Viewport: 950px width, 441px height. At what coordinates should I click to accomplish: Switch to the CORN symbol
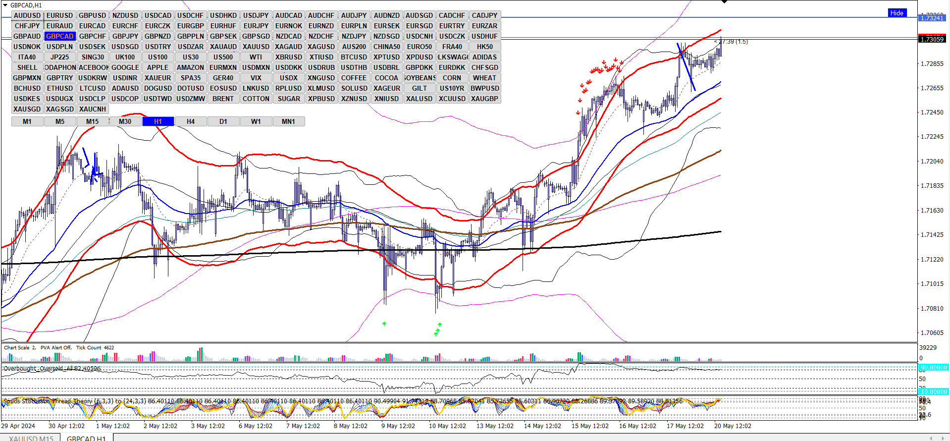(x=452, y=78)
